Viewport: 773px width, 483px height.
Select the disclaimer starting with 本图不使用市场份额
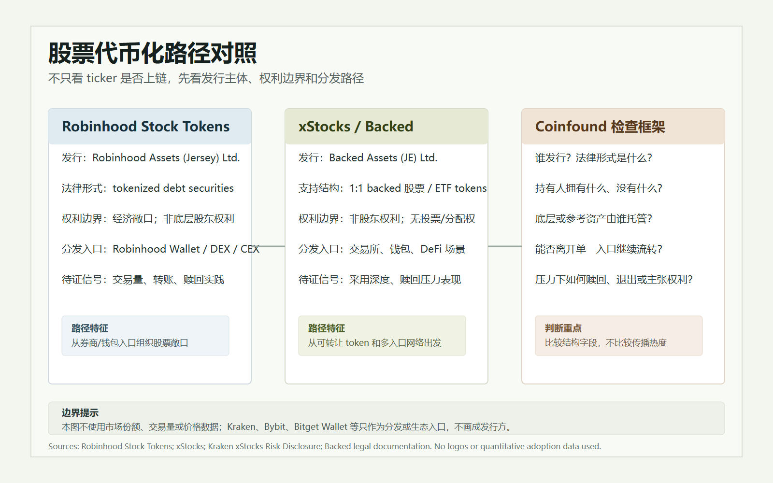point(288,427)
